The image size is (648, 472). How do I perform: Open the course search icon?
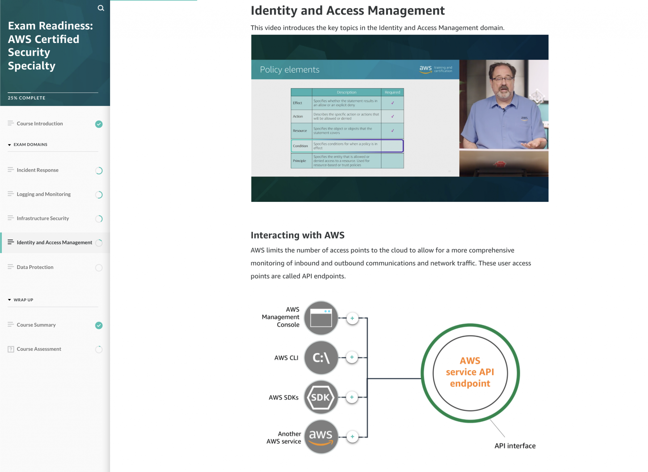[101, 8]
